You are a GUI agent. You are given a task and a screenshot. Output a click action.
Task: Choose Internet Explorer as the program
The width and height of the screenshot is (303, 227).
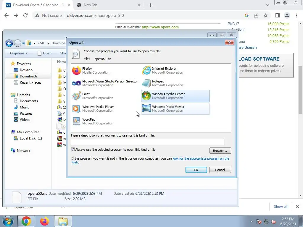163,70
